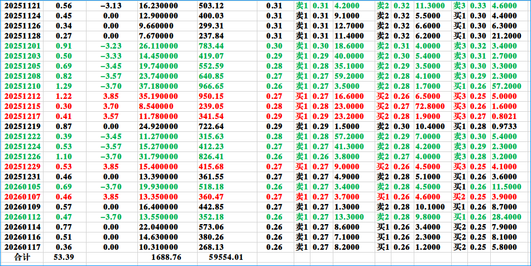This screenshot has width=531, height=266.
Task: Click the red date 20251212
Action: (22, 96)
